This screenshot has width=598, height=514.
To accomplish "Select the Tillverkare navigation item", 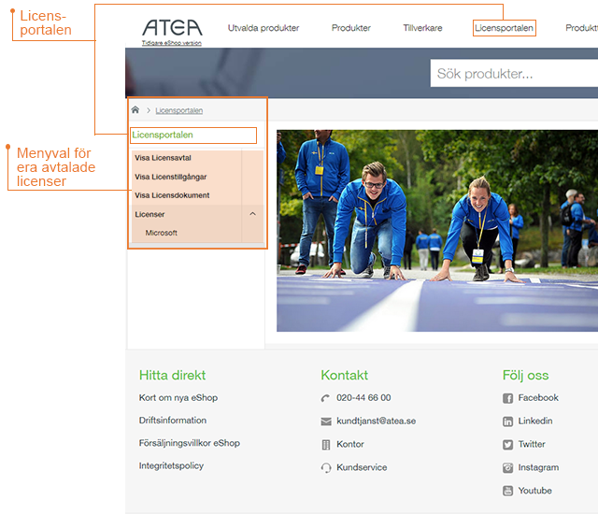I will [x=422, y=28].
